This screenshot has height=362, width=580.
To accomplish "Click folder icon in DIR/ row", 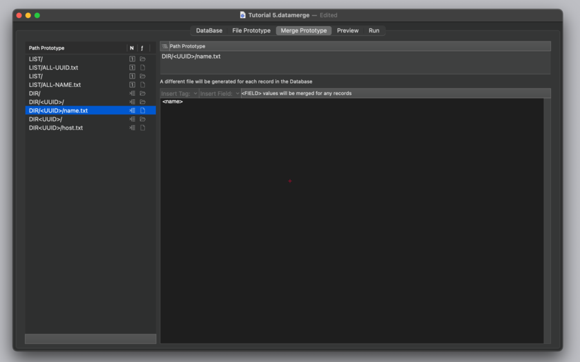I will [142, 94].
